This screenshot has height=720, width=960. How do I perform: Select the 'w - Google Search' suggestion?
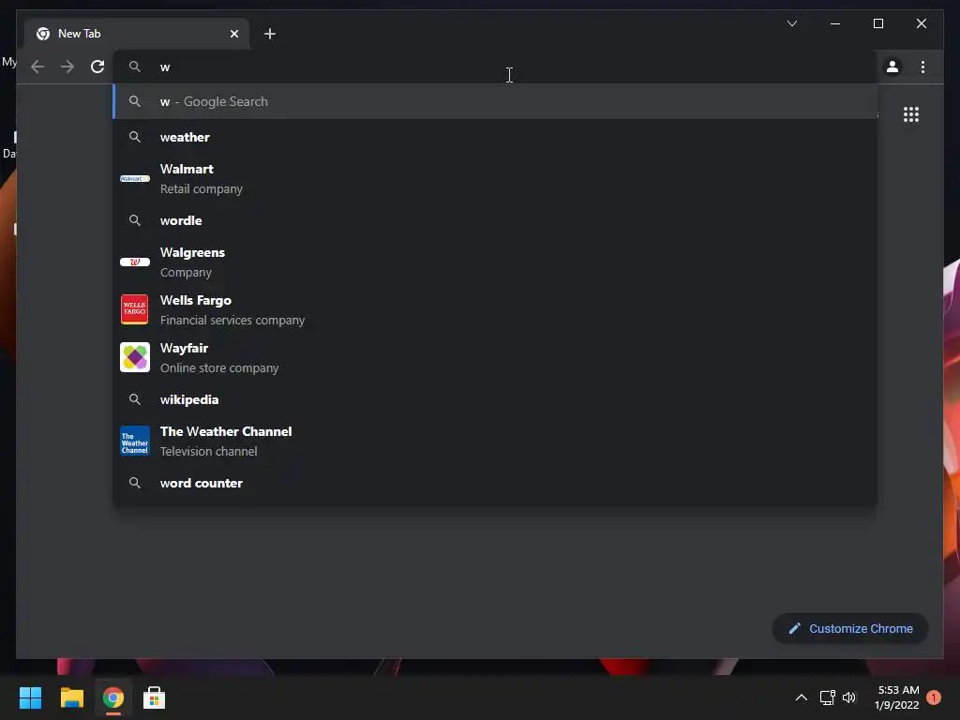495,101
